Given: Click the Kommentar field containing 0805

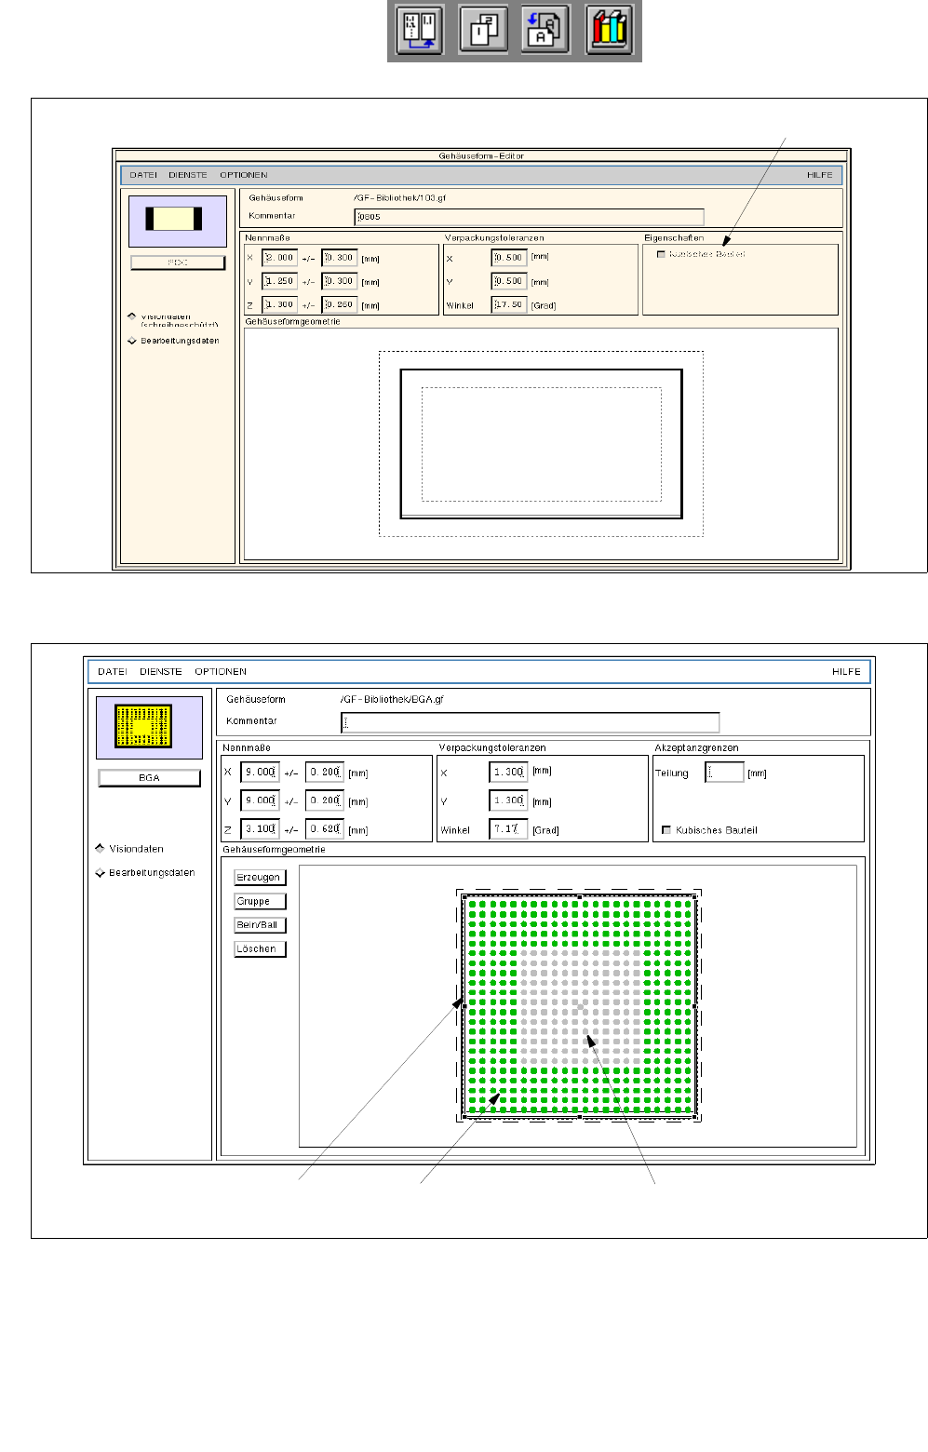Looking at the screenshot, I should click(529, 217).
